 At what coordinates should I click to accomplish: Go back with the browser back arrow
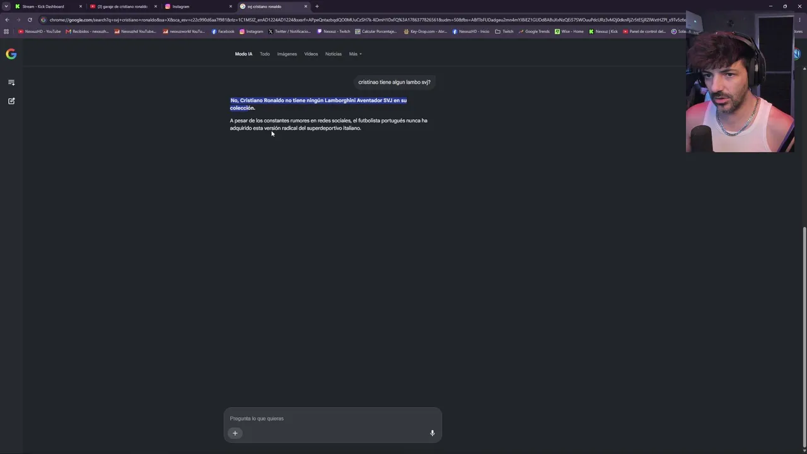pos(7,20)
